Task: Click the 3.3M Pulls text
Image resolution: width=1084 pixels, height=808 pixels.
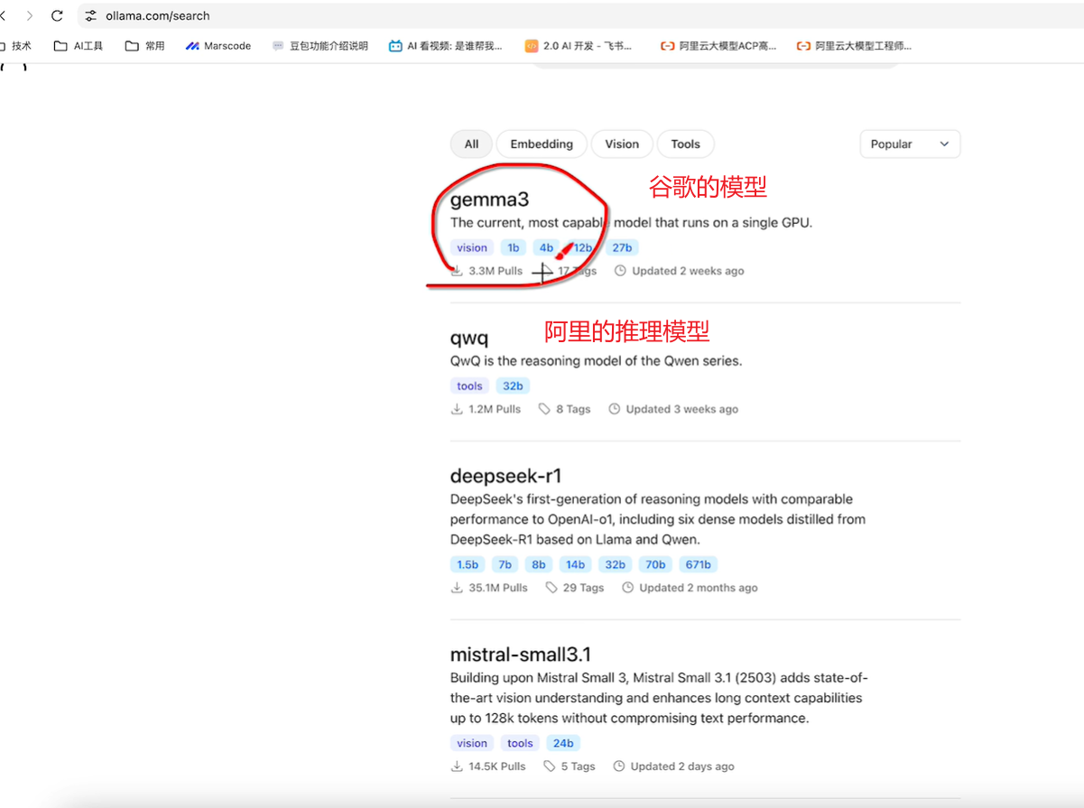Action: (496, 271)
